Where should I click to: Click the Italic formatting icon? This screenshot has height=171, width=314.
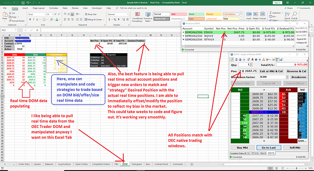click(x=34, y=20)
